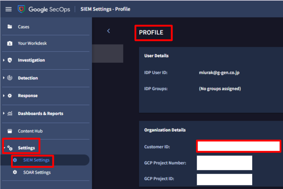
Task: Click the Dashboards & Reports chart icon
Action: (x=10, y=113)
